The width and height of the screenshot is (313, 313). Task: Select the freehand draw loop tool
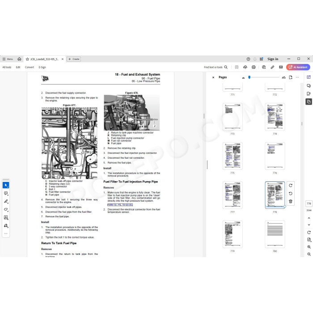(x=6, y=209)
